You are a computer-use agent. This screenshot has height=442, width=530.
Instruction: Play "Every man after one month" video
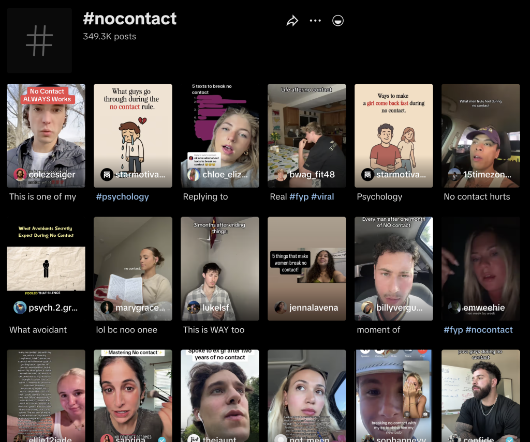pyautogui.click(x=393, y=258)
